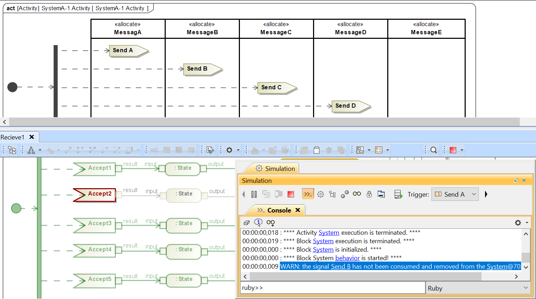
Task: Open console options gear menu
Action: [518, 222]
